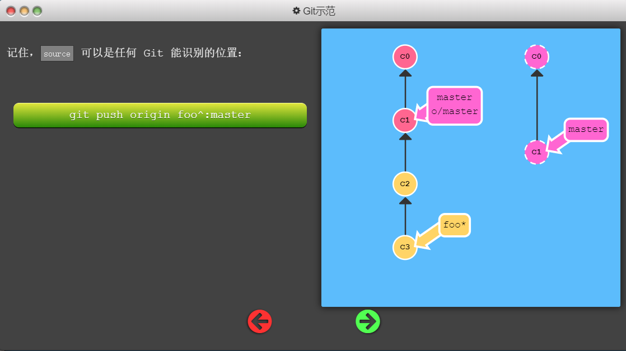Image resolution: width=626 pixels, height=351 pixels.
Task: Click the foo* branch label
Action: (454, 225)
